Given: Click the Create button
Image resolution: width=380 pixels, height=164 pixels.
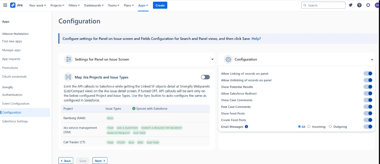Looking at the screenshot, I should (x=160, y=5).
